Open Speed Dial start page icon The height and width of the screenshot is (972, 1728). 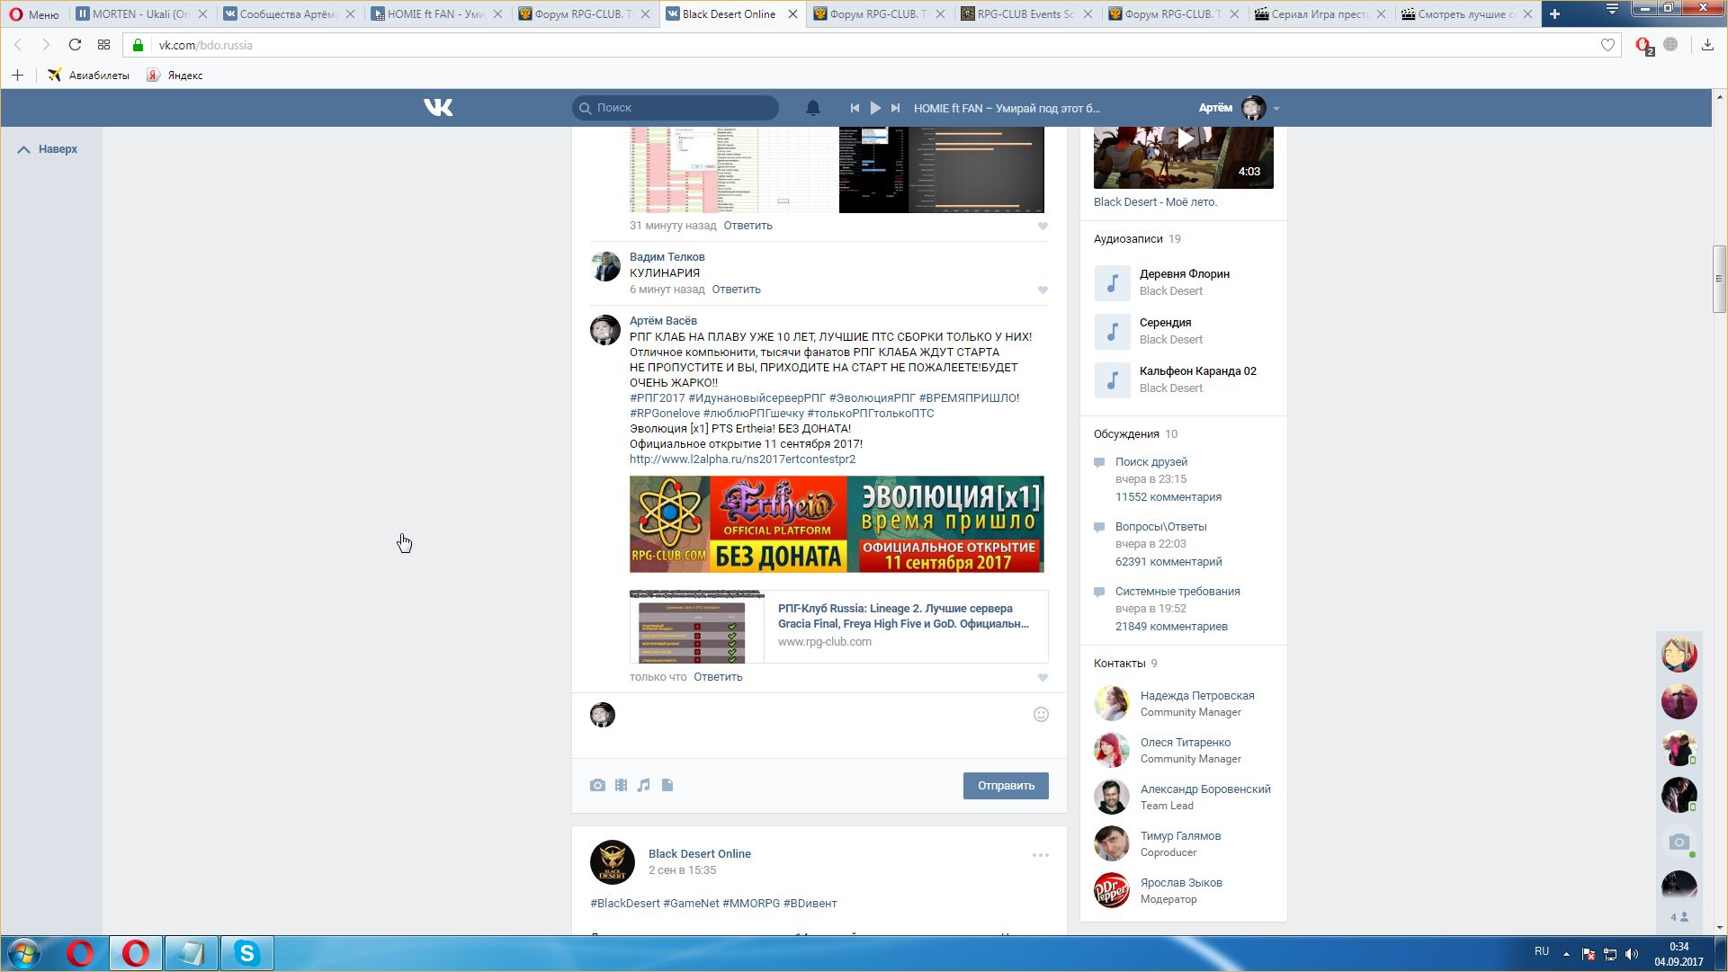click(x=103, y=45)
